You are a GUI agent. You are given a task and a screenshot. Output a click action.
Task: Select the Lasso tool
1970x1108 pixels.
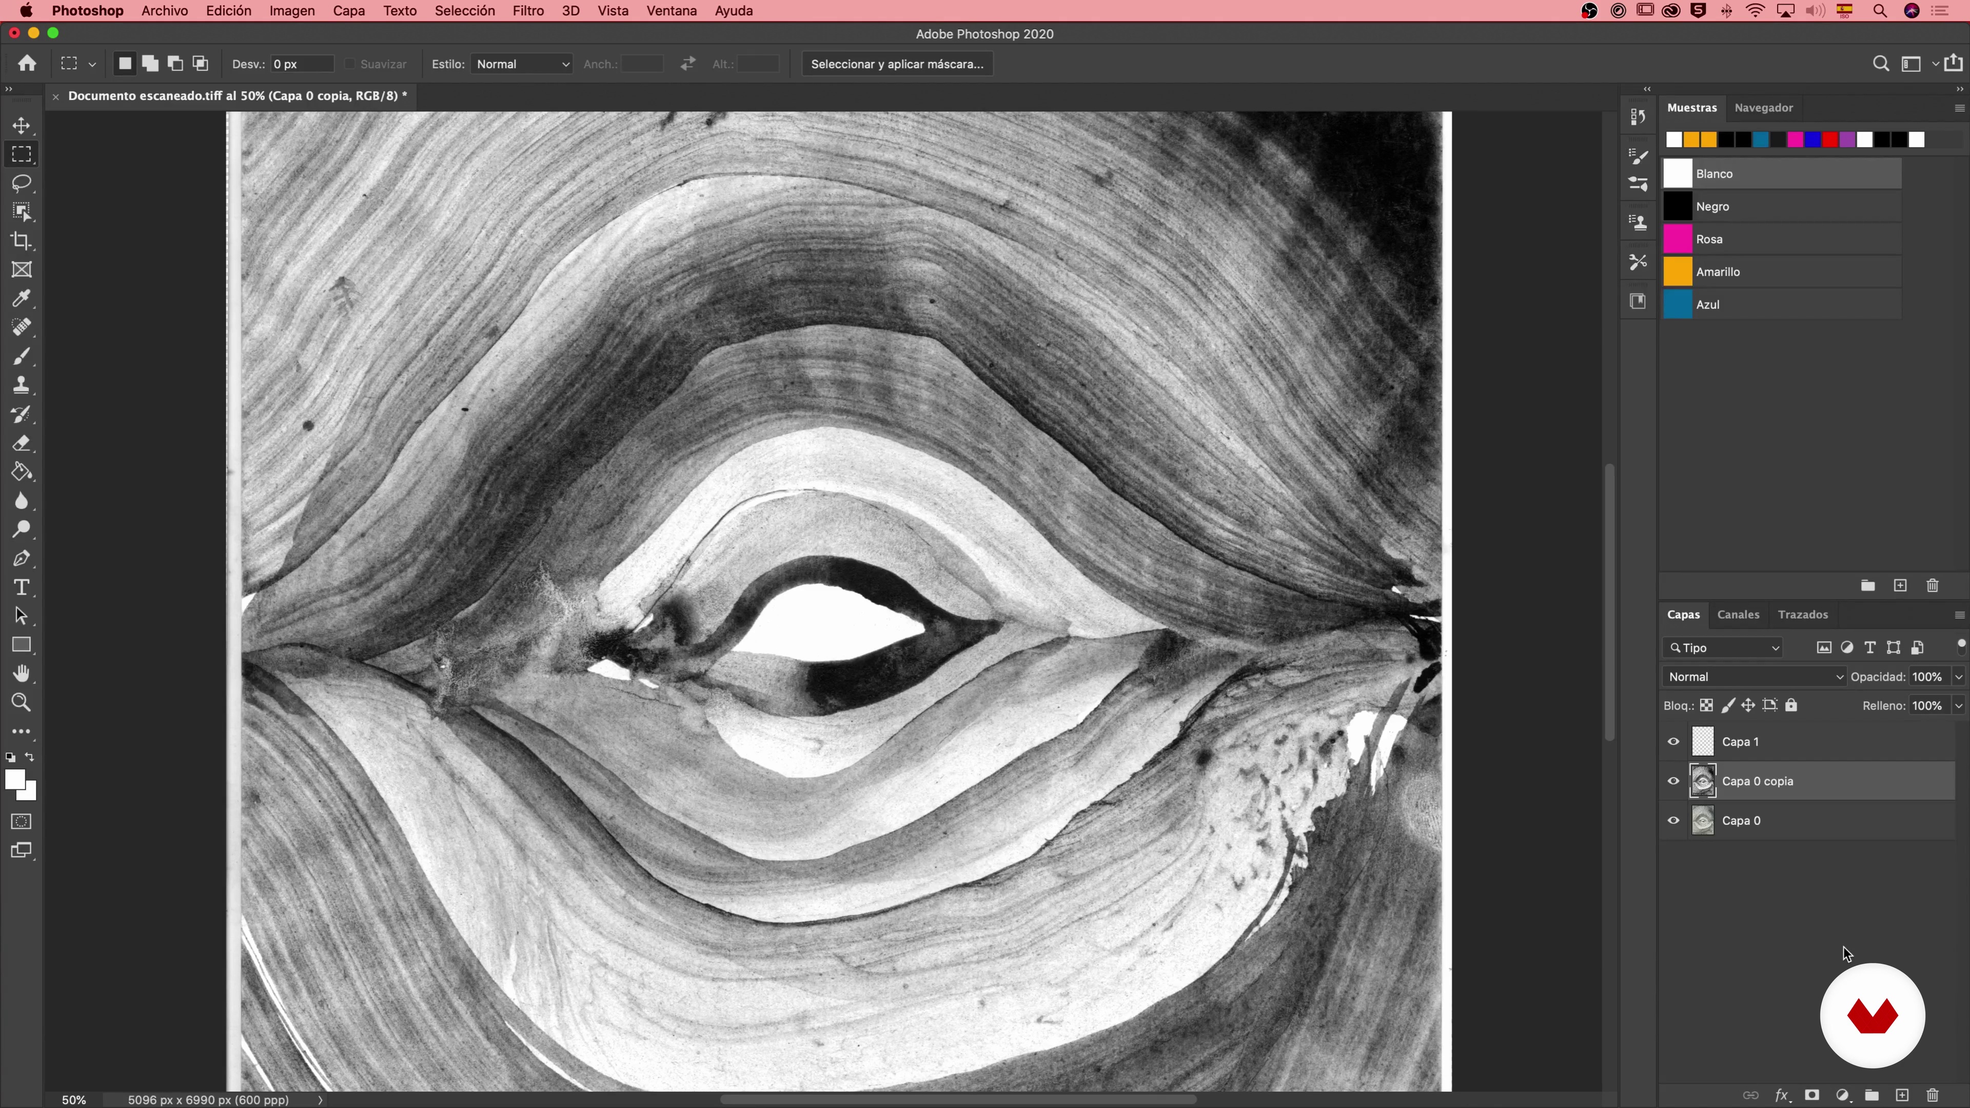pyautogui.click(x=22, y=184)
